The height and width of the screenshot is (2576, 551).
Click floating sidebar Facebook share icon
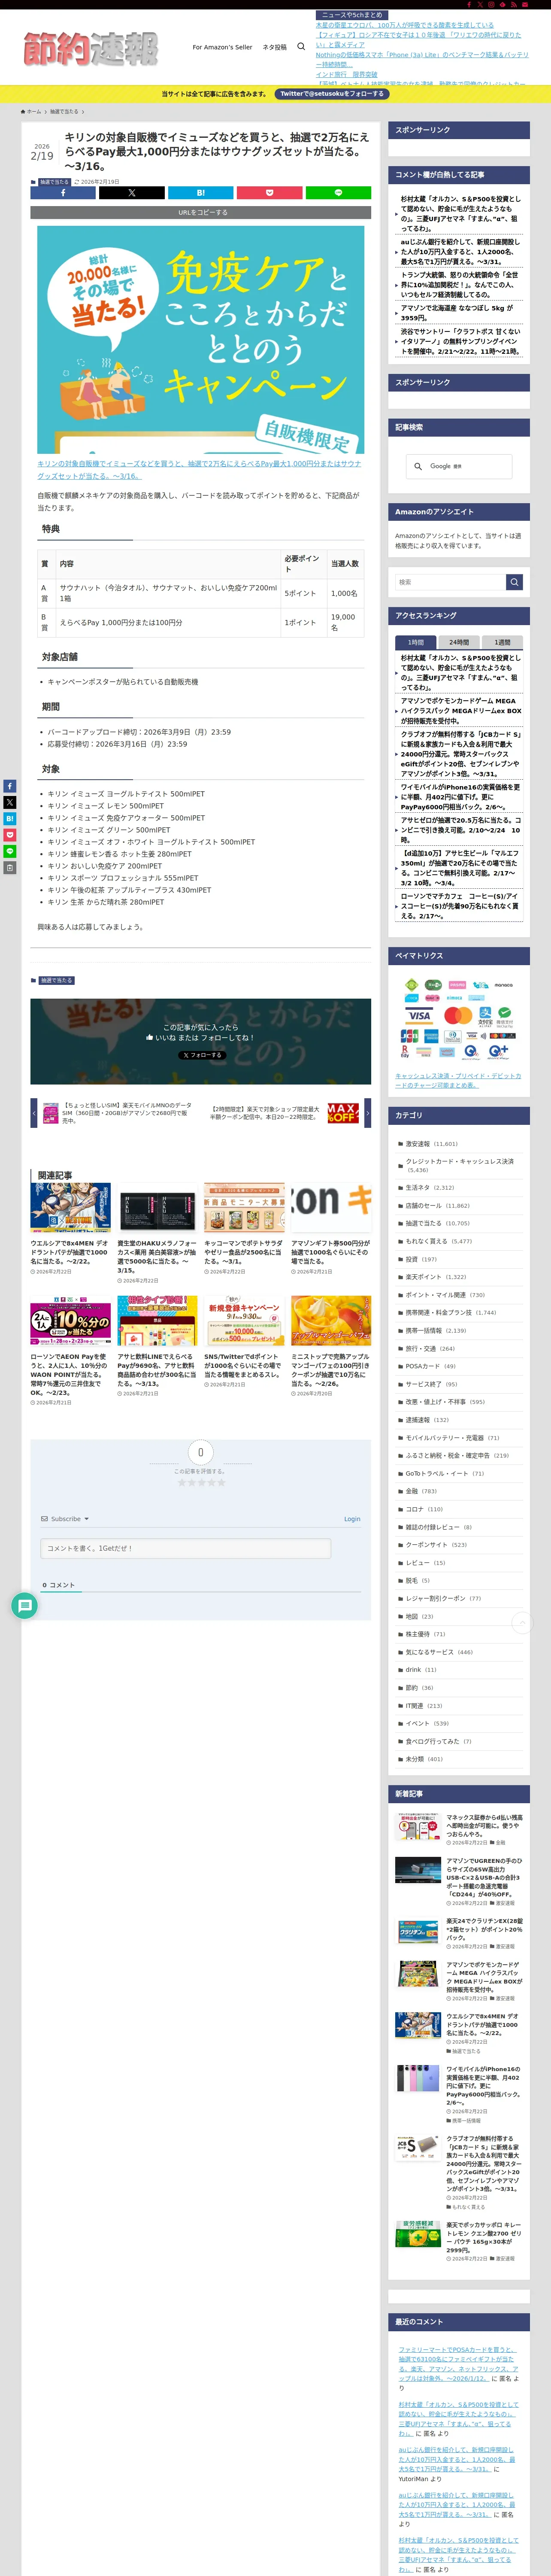(x=10, y=786)
